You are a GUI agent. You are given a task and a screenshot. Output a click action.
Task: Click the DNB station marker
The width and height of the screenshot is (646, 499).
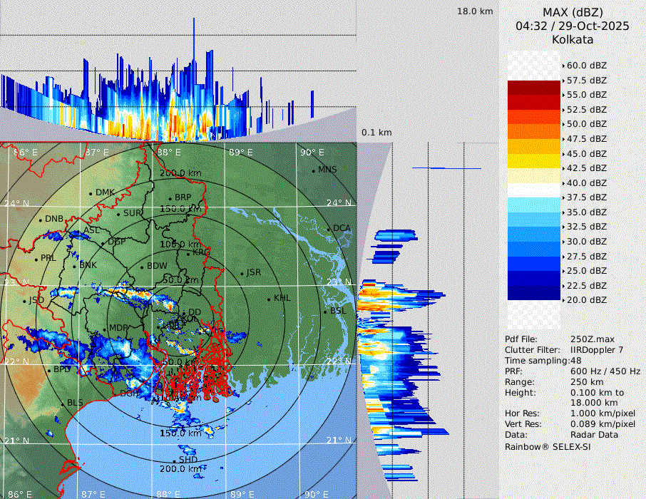[x=40, y=220]
